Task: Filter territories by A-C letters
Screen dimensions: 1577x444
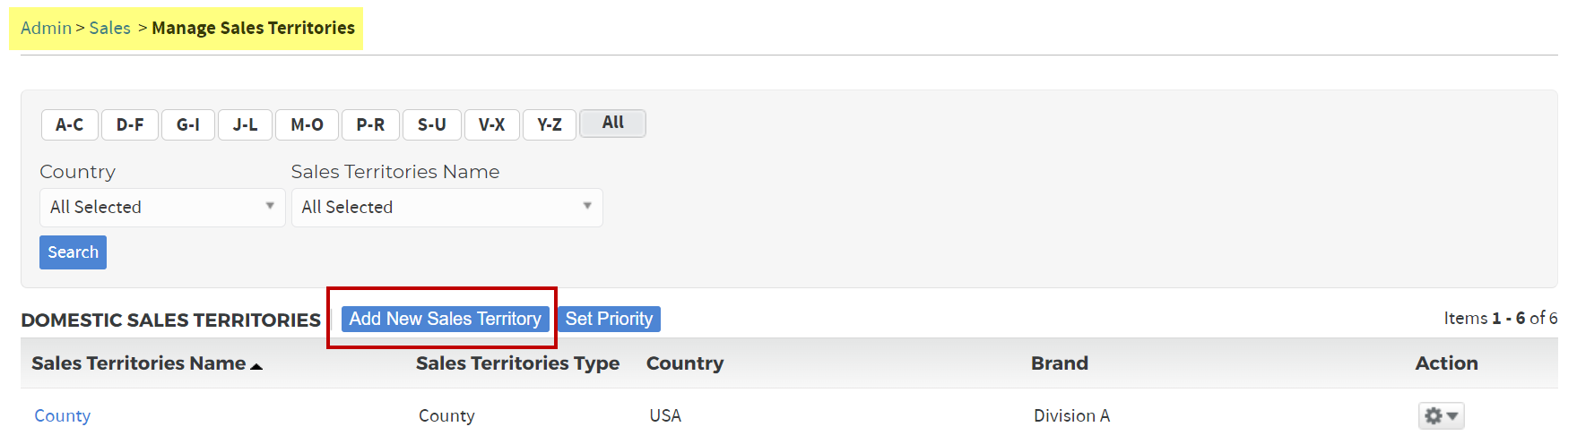Action: coord(70,124)
